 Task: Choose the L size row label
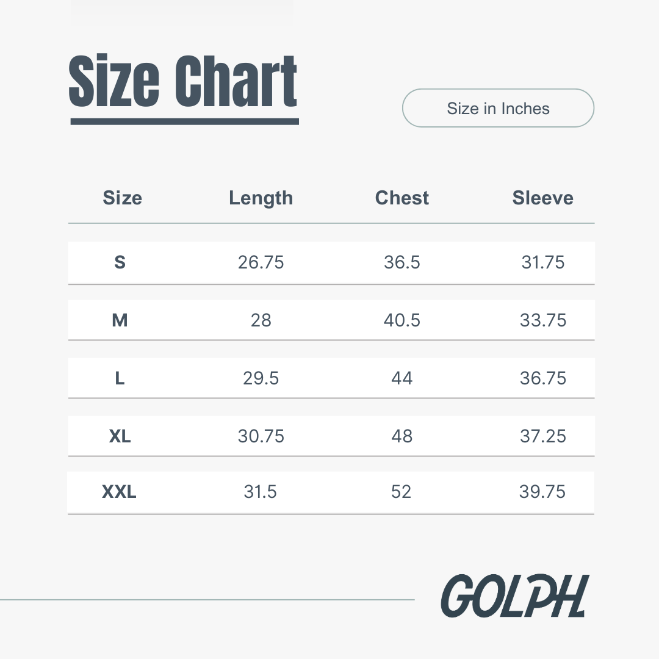pyautogui.click(x=120, y=378)
